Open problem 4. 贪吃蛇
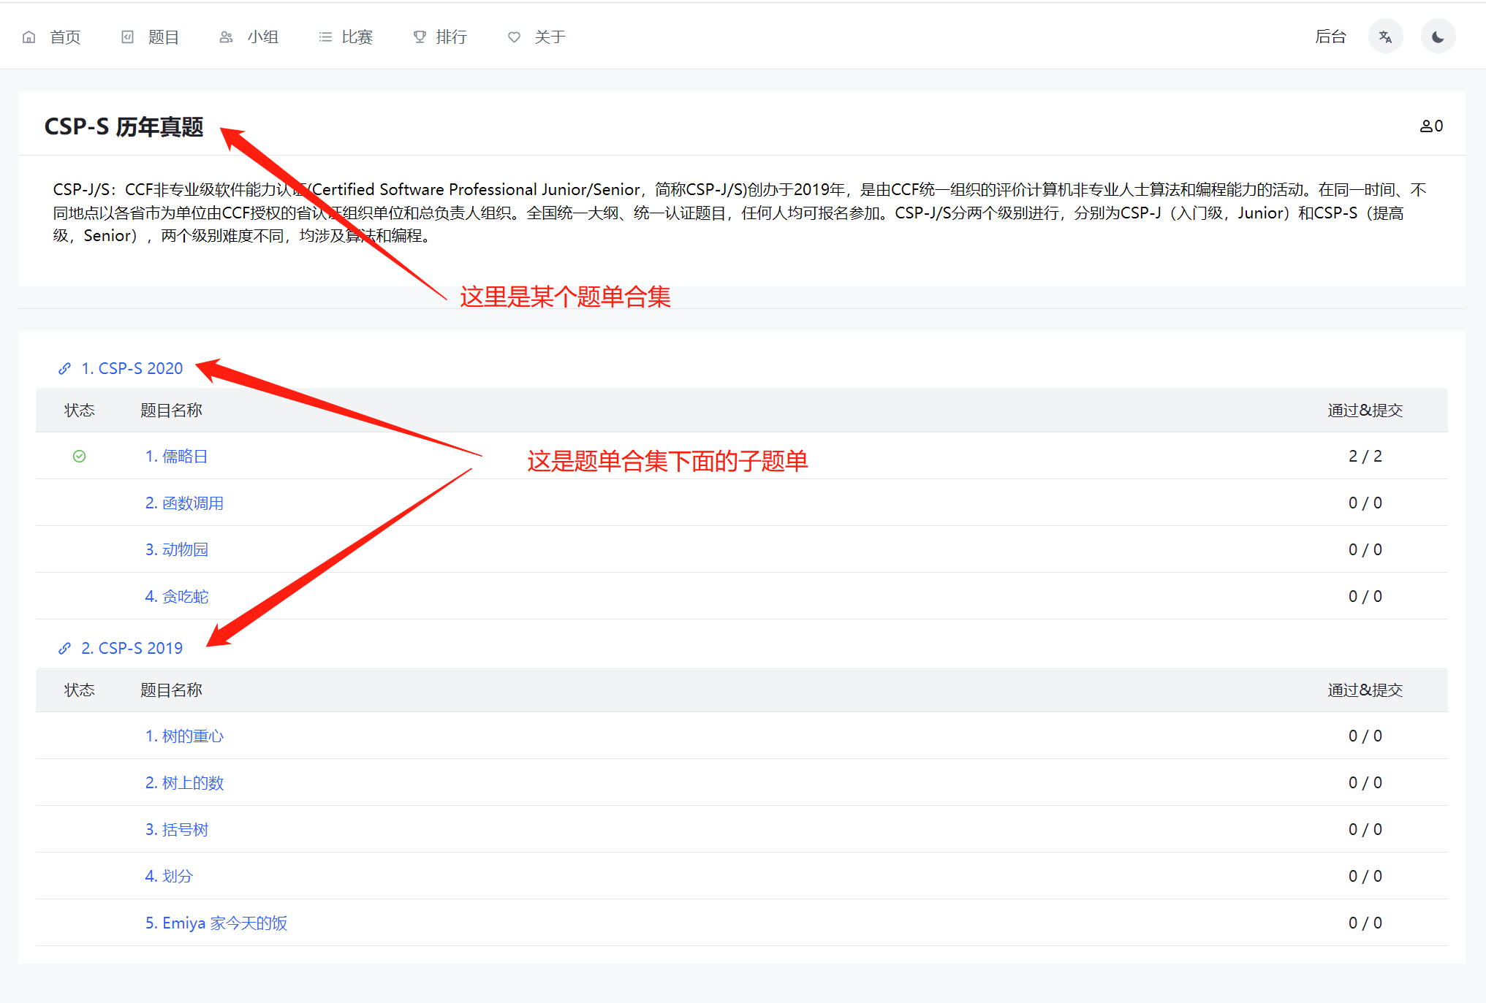The image size is (1486, 1003). tap(176, 597)
